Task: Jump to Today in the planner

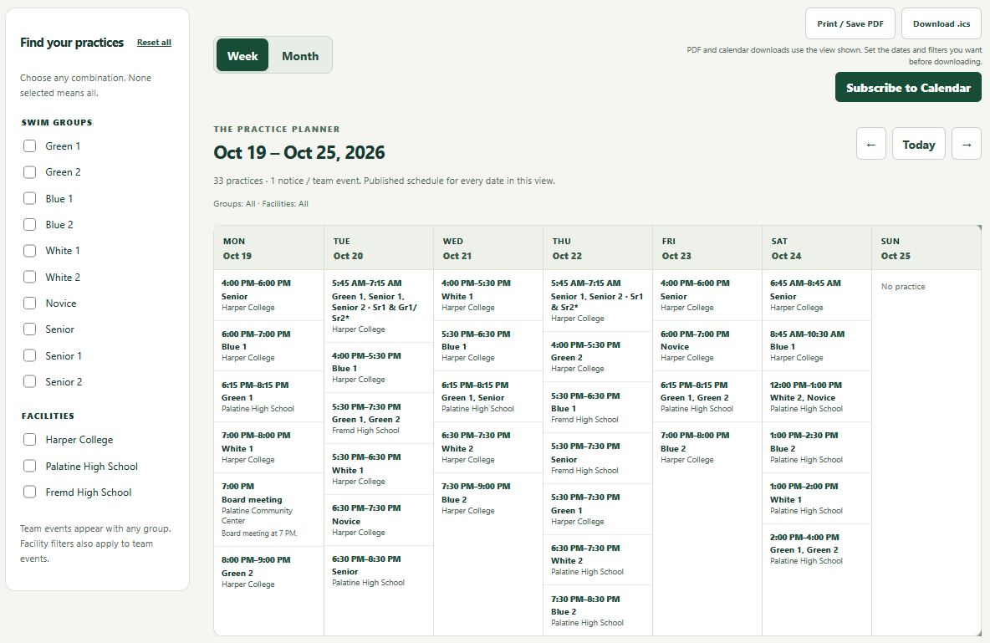Action: click(x=918, y=143)
